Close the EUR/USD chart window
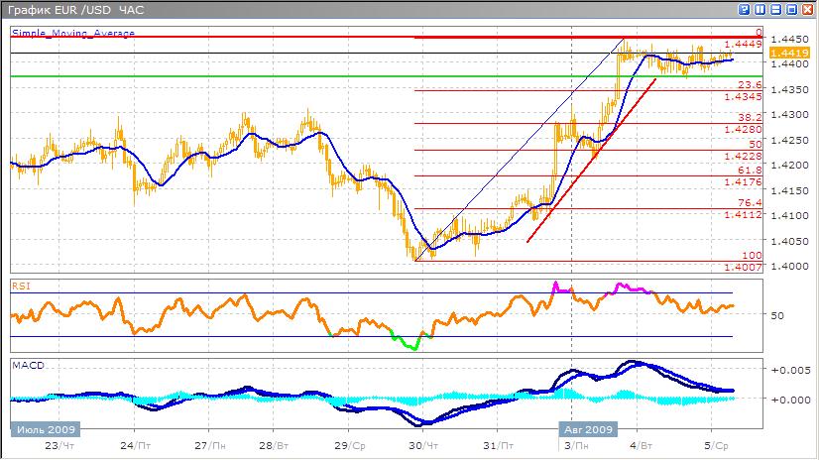The image size is (819, 460). click(808, 9)
